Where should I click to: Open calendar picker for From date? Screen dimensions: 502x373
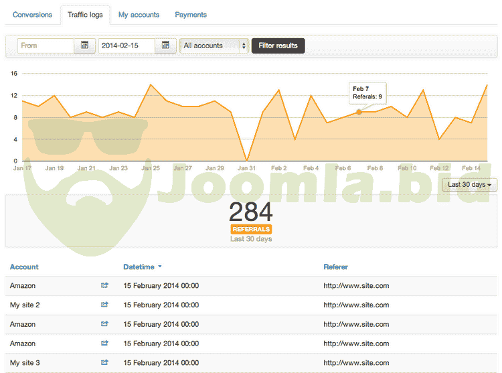click(x=85, y=46)
